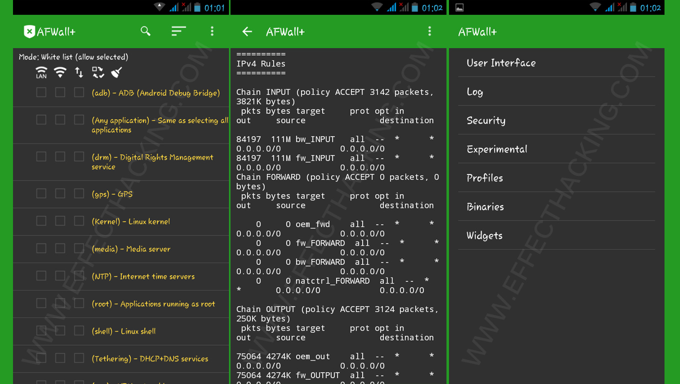Open the Experimental preferences

tap(556, 148)
